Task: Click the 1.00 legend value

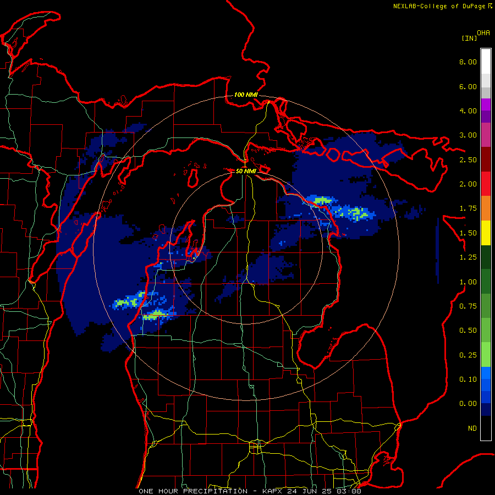Action: pyautogui.click(x=468, y=282)
